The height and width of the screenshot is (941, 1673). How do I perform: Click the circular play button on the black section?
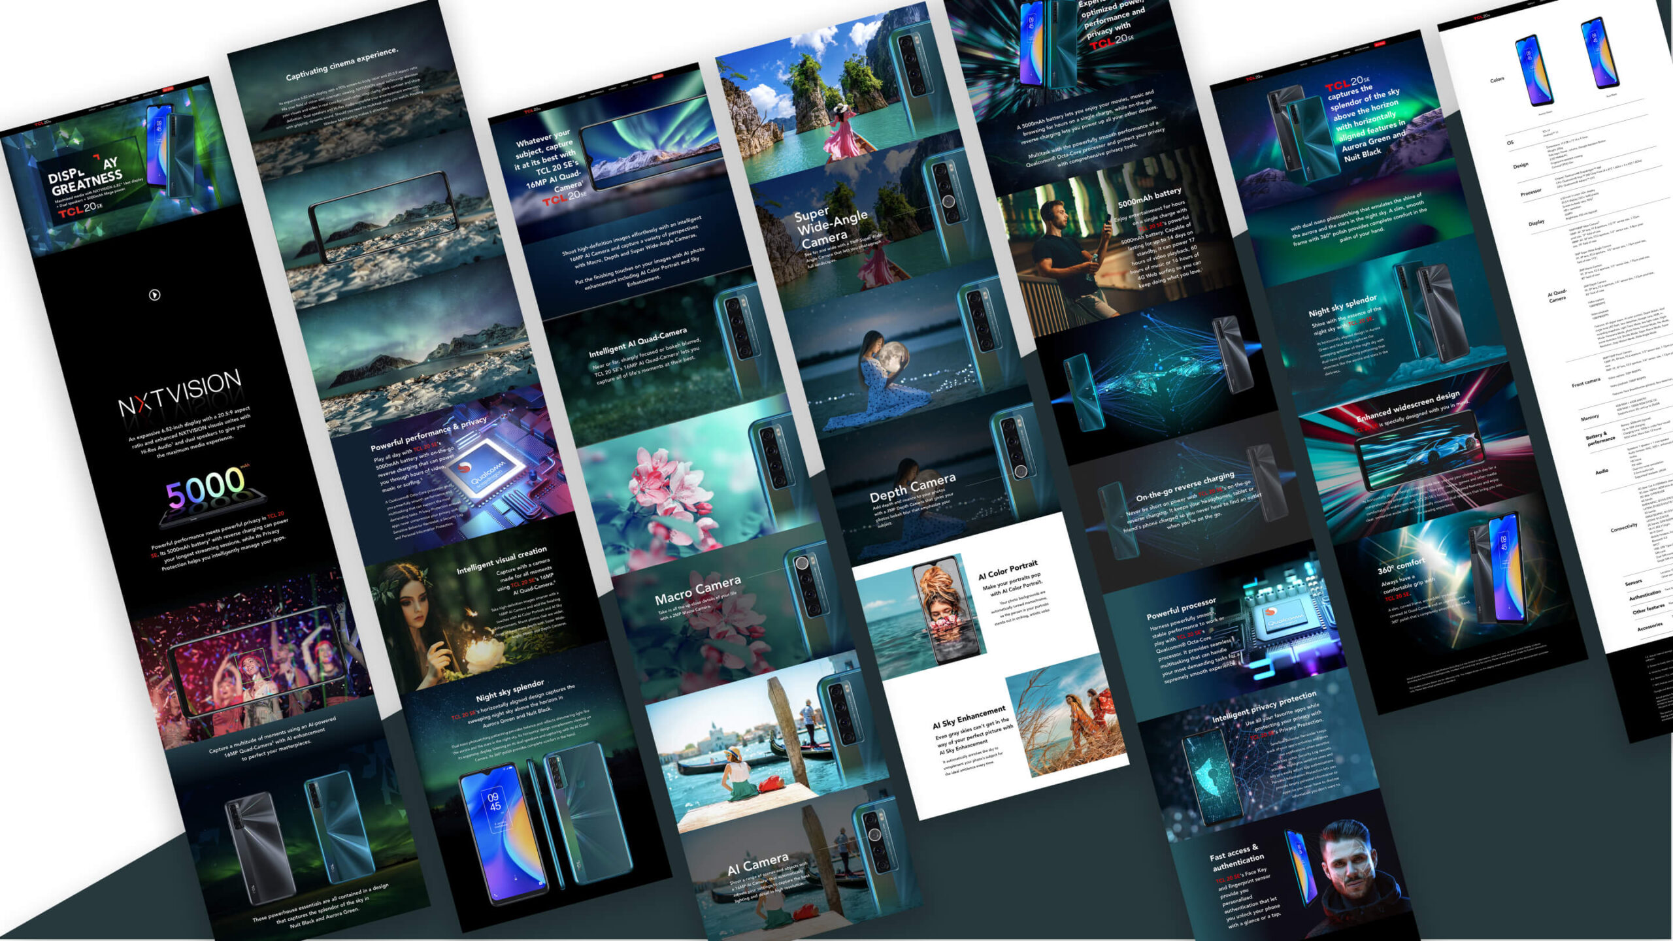154,295
